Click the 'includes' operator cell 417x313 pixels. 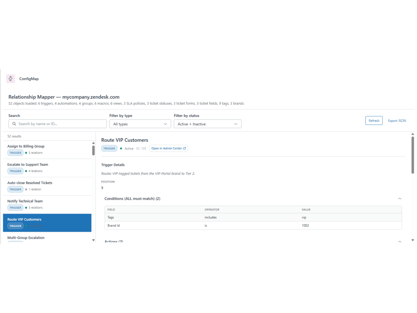click(x=211, y=218)
